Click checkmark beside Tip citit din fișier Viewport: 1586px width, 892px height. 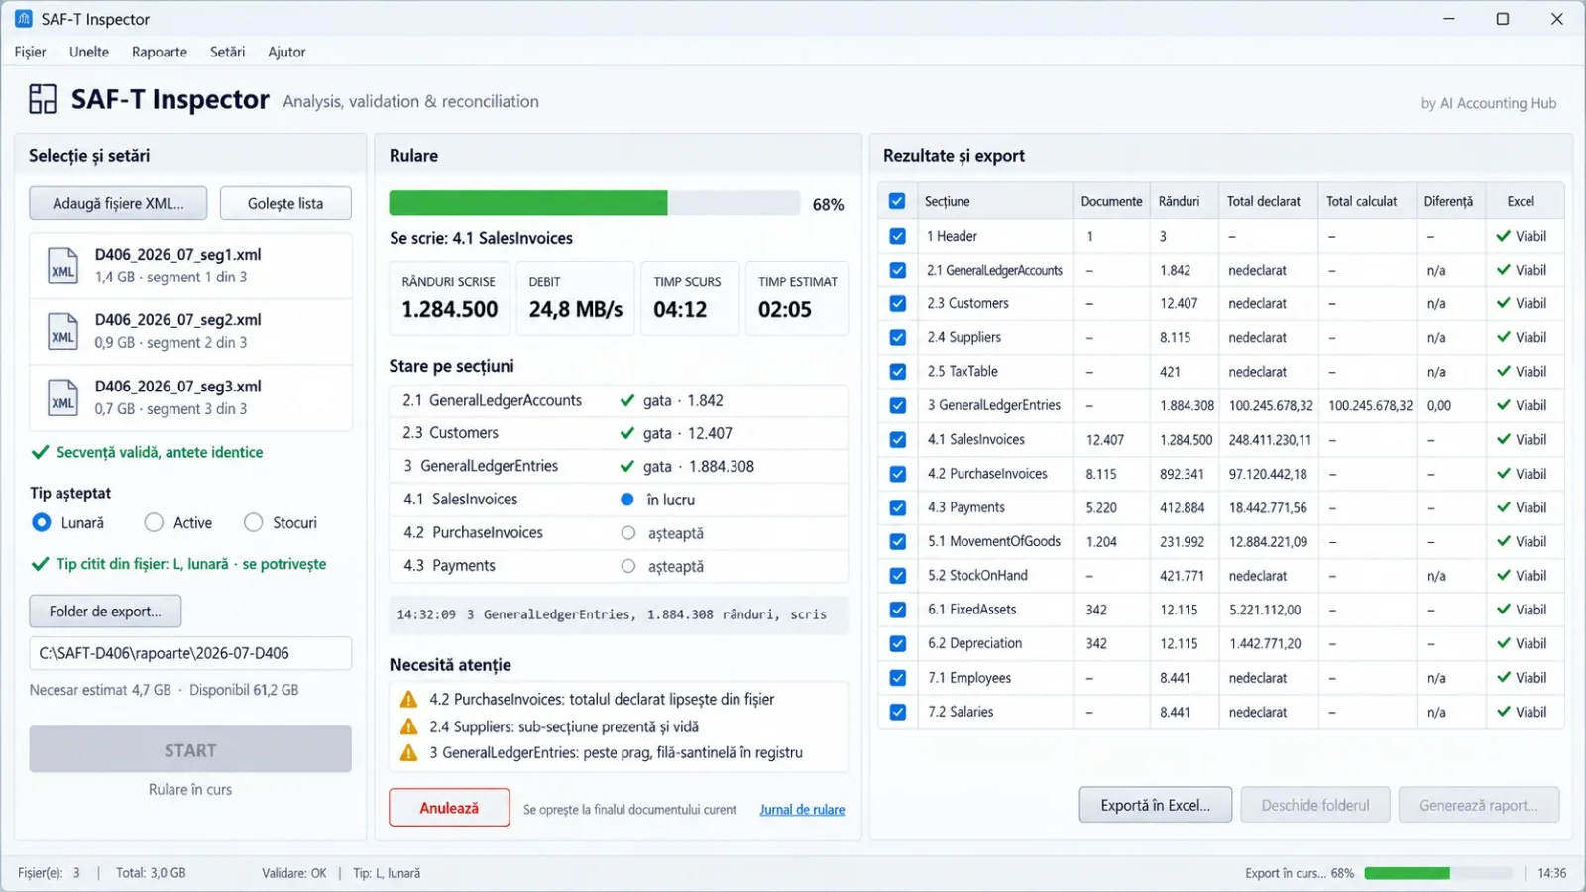(40, 564)
